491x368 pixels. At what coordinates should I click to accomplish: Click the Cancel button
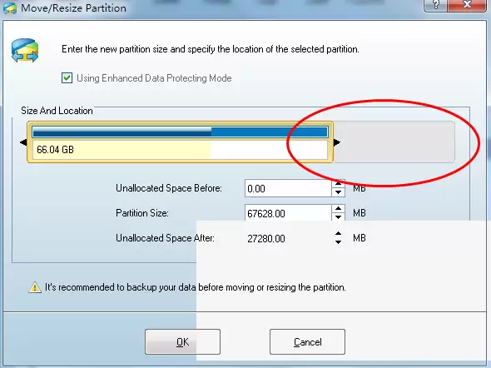(x=307, y=341)
